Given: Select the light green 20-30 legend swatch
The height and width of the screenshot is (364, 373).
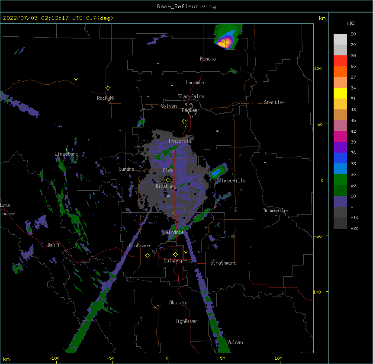Looking at the screenshot, I should [340, 180].
